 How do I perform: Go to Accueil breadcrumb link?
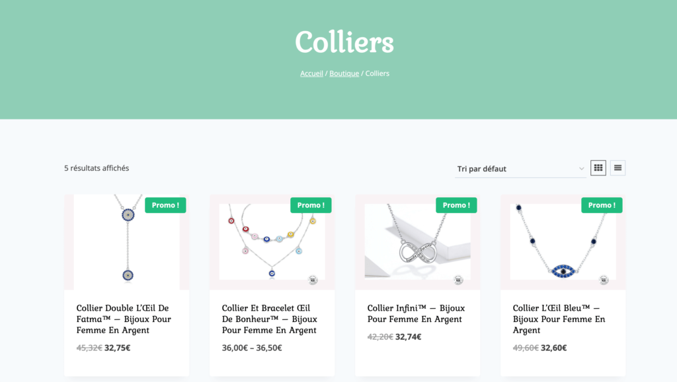(311, 73)
